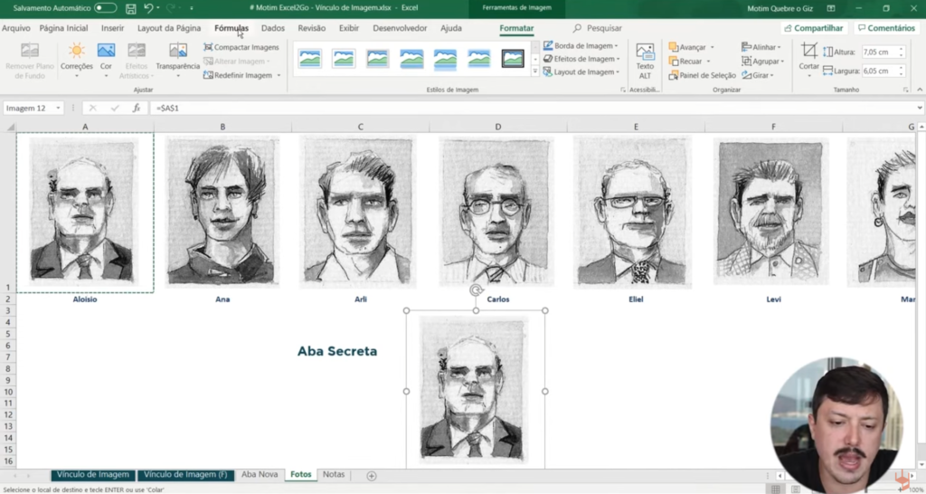Image resolution: width=926 pixels, height=494 pixels.
Task: Open the Tamanho dialog launcher
Action: pyautogui.click(x=905, y=90)
